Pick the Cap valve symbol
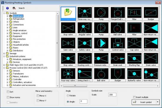The width and height of the screenshot is (162, 108). [x=134, y=44]
